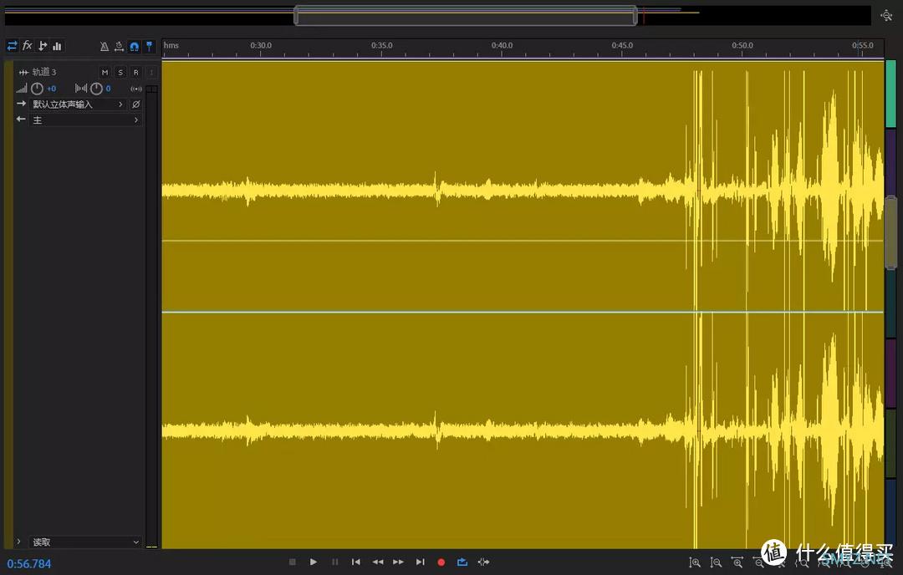Click the blue pan value 0
The width and height of the screenshot is (903, 575).
108,89
